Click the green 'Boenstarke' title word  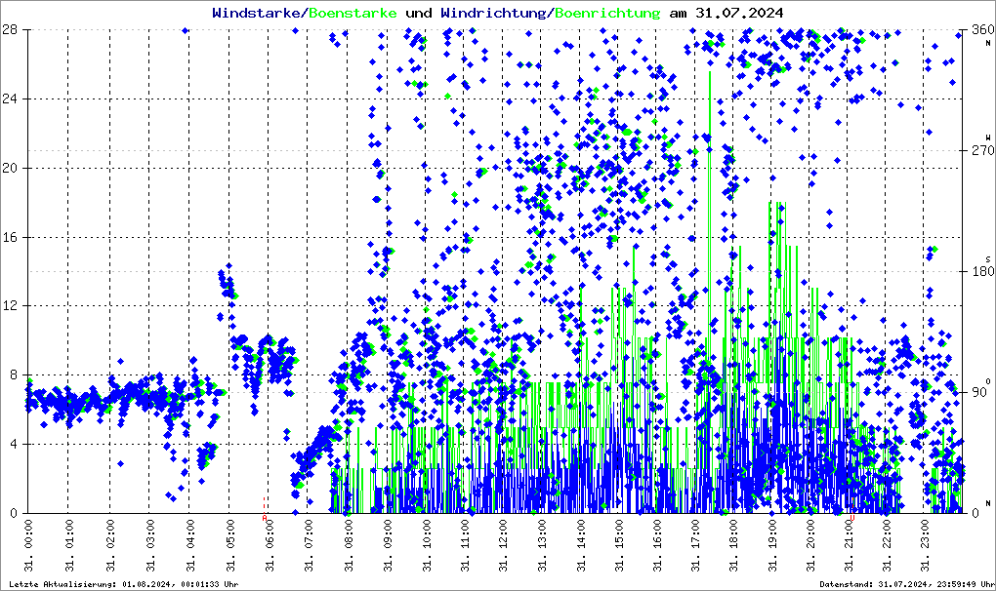[x=353, y=13]
